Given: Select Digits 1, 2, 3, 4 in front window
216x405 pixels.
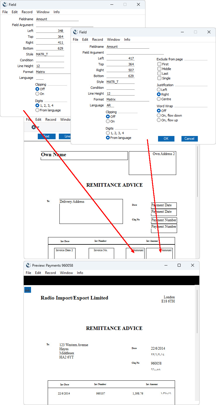Looking at the screenshot, I should pos(108,133).
